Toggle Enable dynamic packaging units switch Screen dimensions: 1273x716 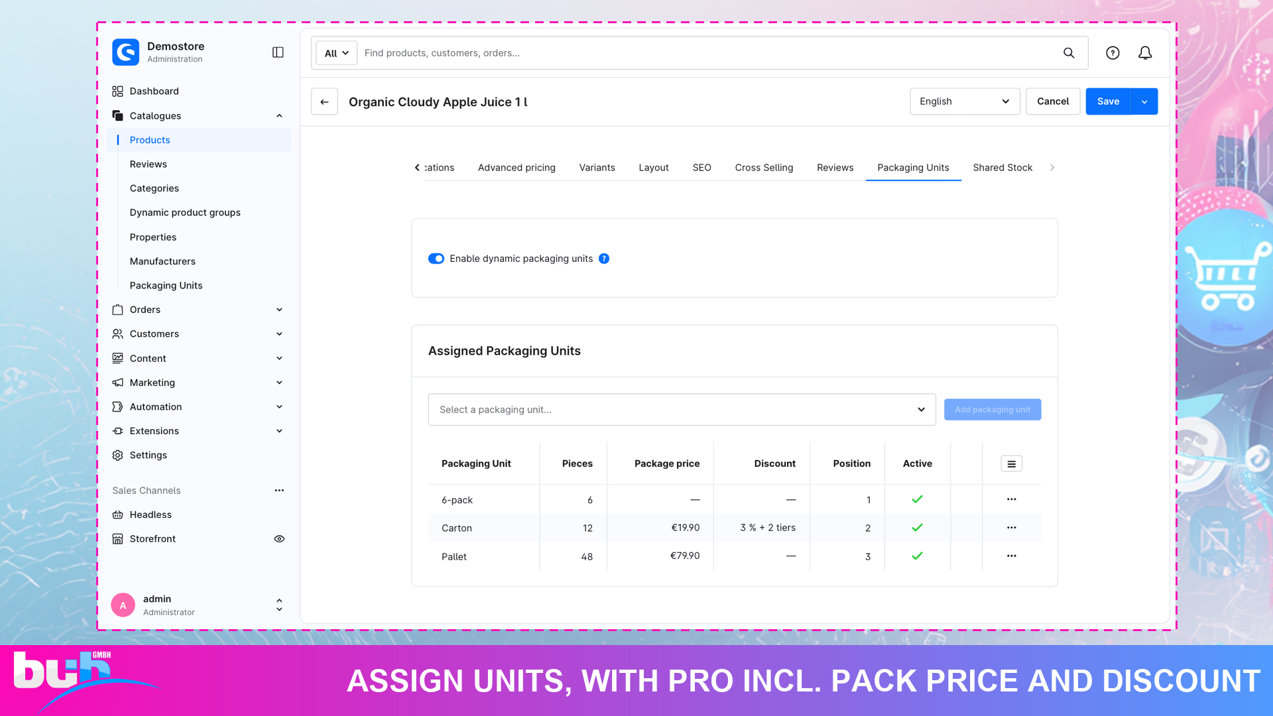click(436, 259)
